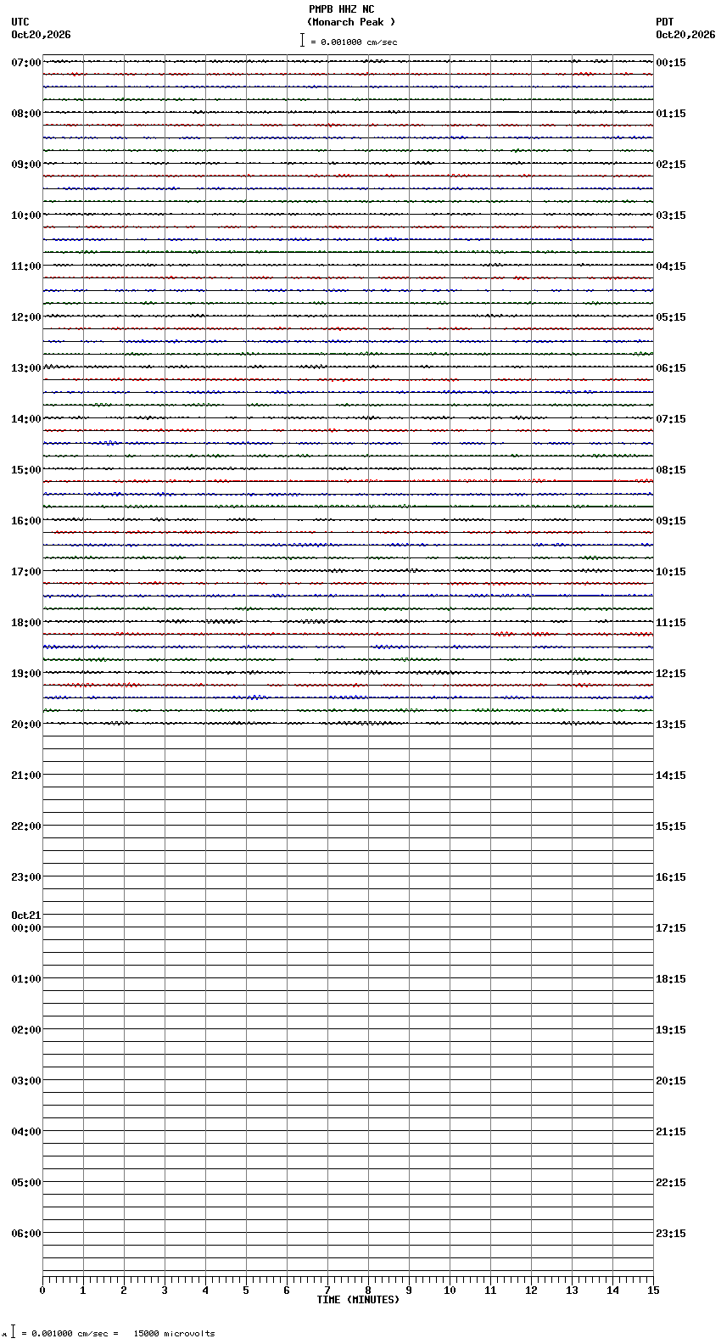721x1344 pixels.
Task: Click the 18:15 PDT time label
Action: point(671,979)
